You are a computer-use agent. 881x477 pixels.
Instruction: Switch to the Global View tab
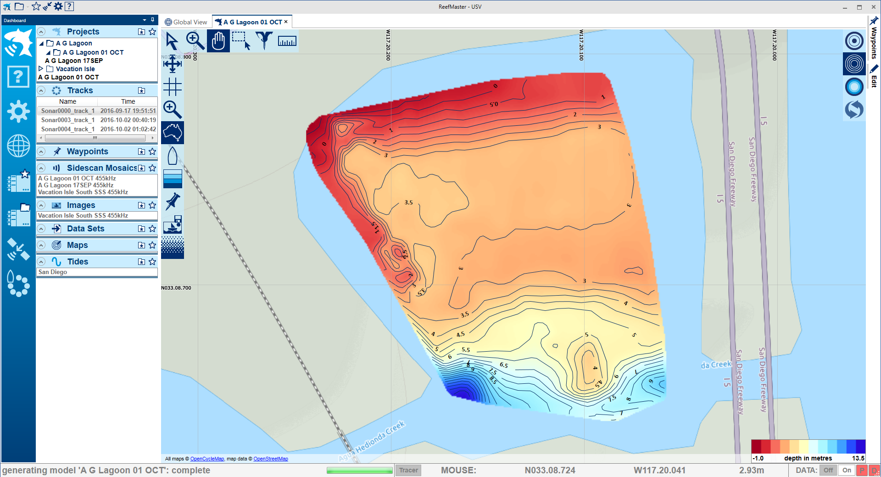[x=186, y=22]
